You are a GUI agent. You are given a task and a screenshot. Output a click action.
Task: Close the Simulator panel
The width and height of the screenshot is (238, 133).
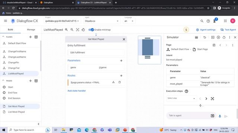point(235,37)
